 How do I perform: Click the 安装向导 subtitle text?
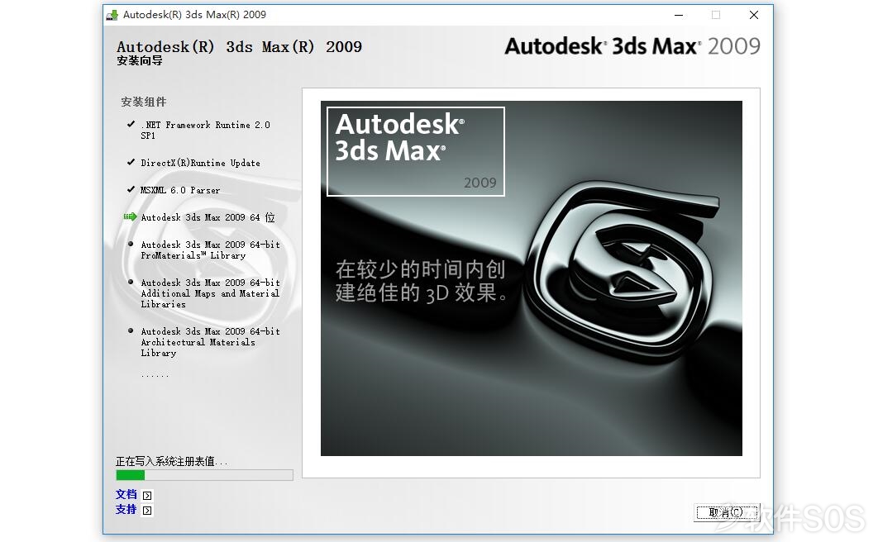(140, 60)
